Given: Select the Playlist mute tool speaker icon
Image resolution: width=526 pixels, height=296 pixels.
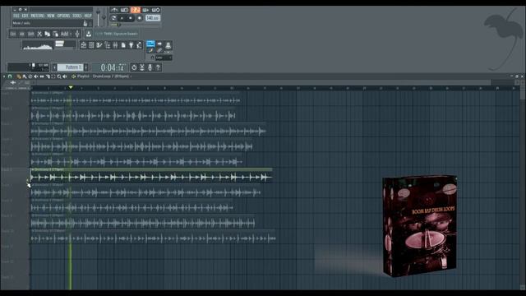Looking at the screenshot, I should coord(35,76).
